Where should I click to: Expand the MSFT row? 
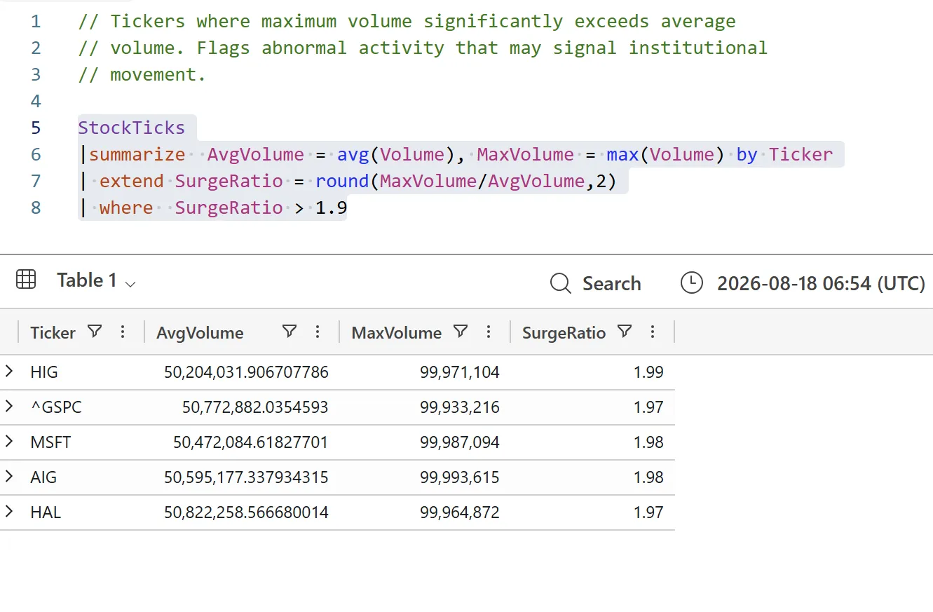[x=9, y=442]
